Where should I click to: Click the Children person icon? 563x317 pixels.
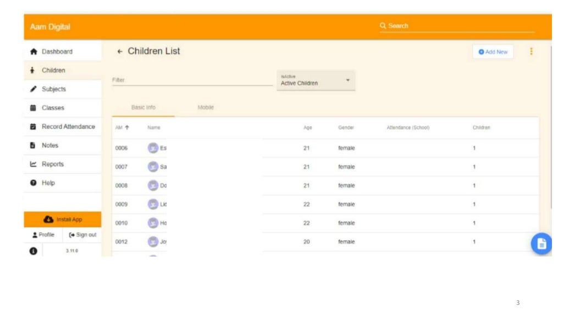[32, 70]
